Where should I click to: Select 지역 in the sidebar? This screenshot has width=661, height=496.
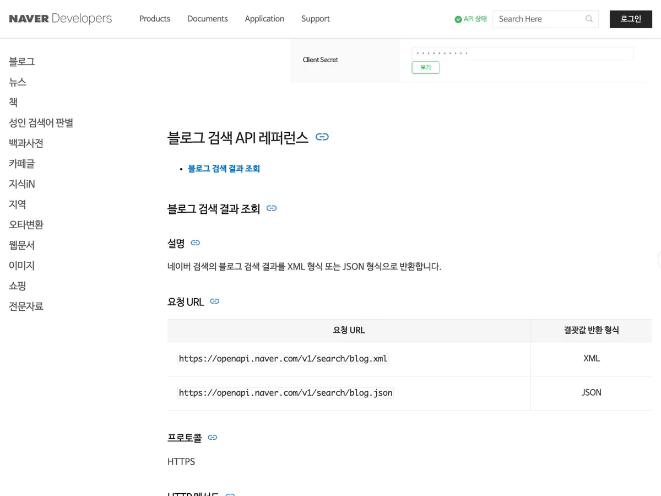click(x=18, y=204)
